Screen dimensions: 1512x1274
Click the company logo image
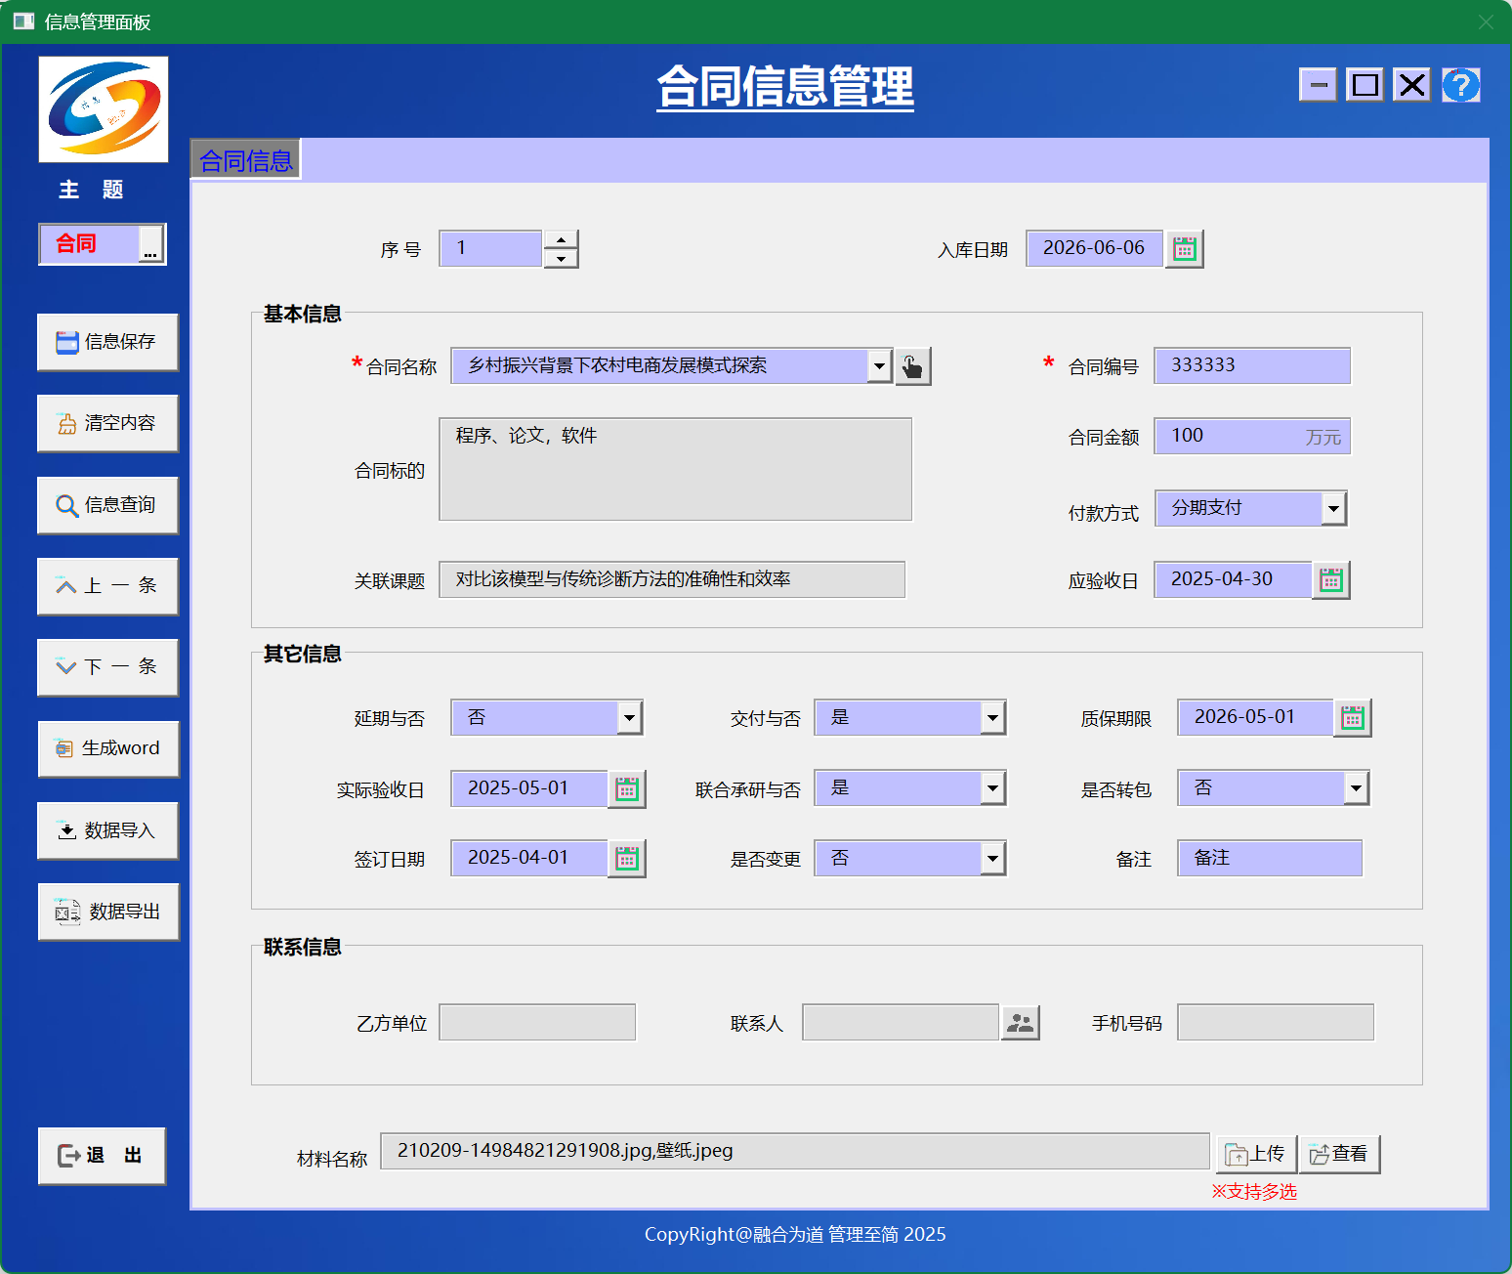pos(104,109)
